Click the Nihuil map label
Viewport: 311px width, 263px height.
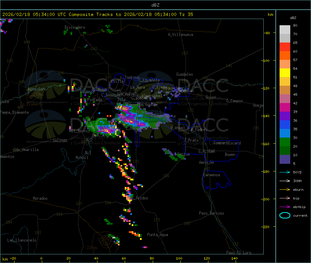[x=82, y=158]
